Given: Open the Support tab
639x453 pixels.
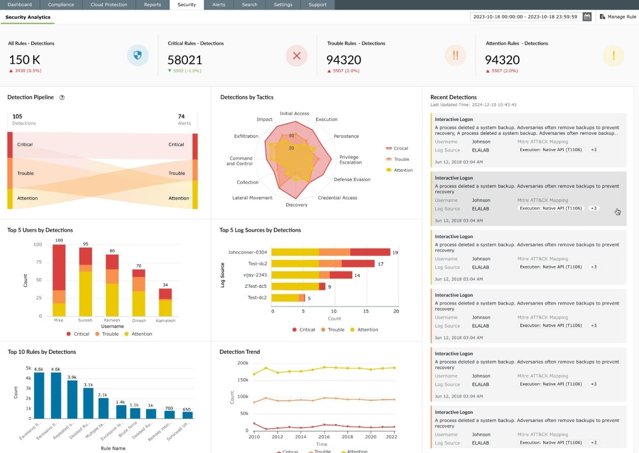Looking at the screenshot, I should [318, 5].
